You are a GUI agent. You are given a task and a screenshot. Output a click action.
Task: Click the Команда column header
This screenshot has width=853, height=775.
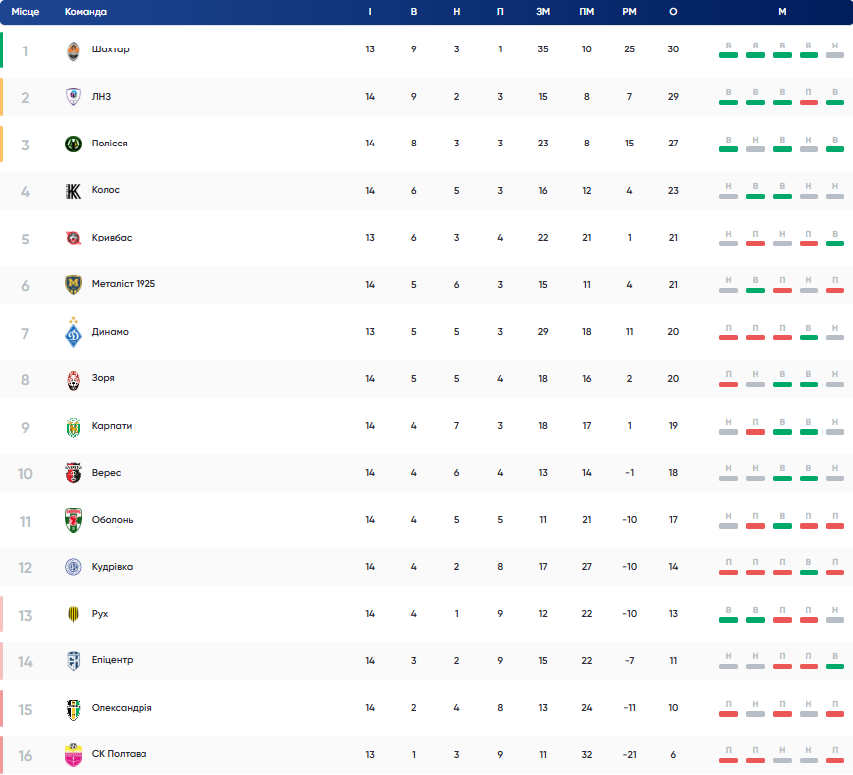pos(86,12)
